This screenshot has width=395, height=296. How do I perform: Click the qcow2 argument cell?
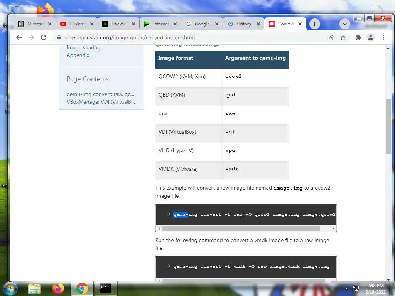pos(255,78)
